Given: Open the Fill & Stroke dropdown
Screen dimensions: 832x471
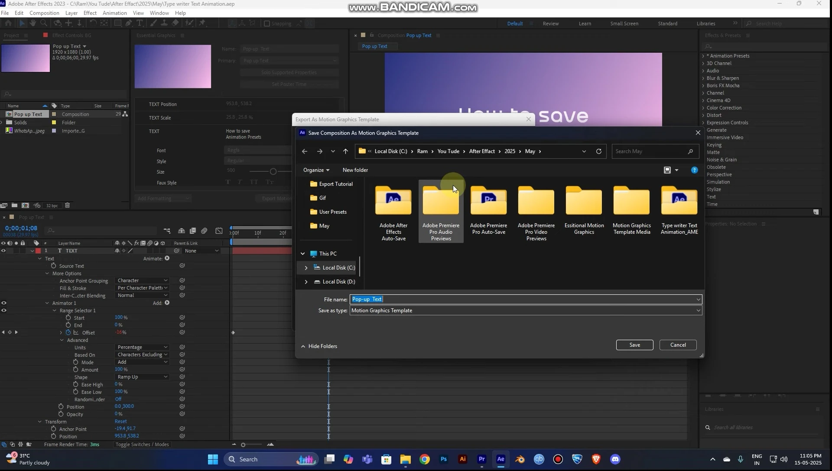Looking at the screenshot, I should click(142, 288).
